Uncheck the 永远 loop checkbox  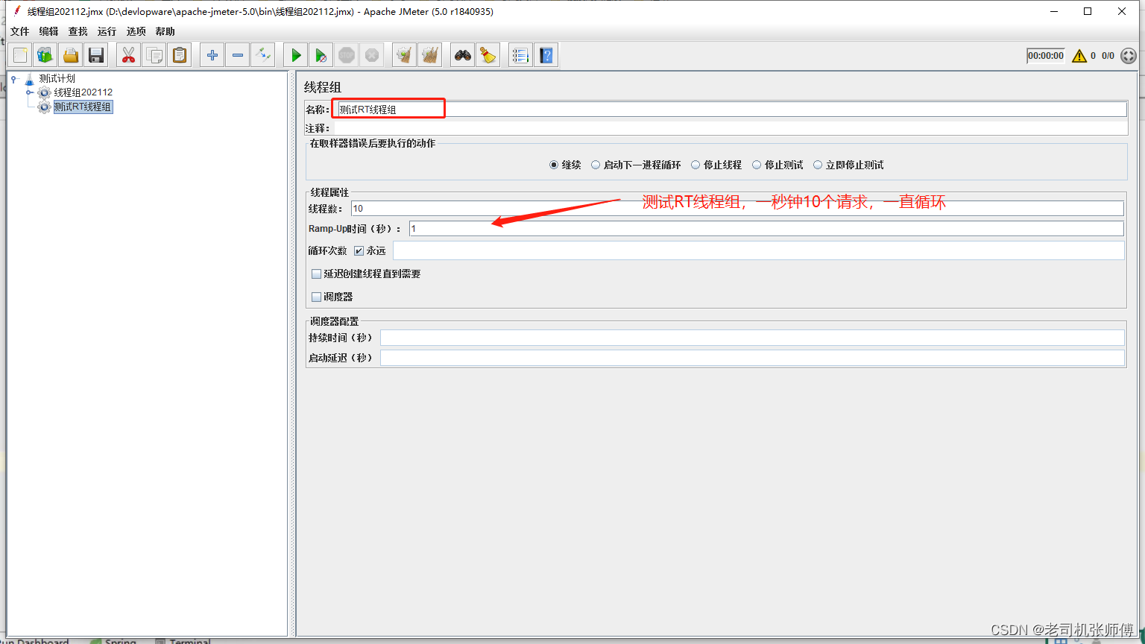click(x=359, y=250)
